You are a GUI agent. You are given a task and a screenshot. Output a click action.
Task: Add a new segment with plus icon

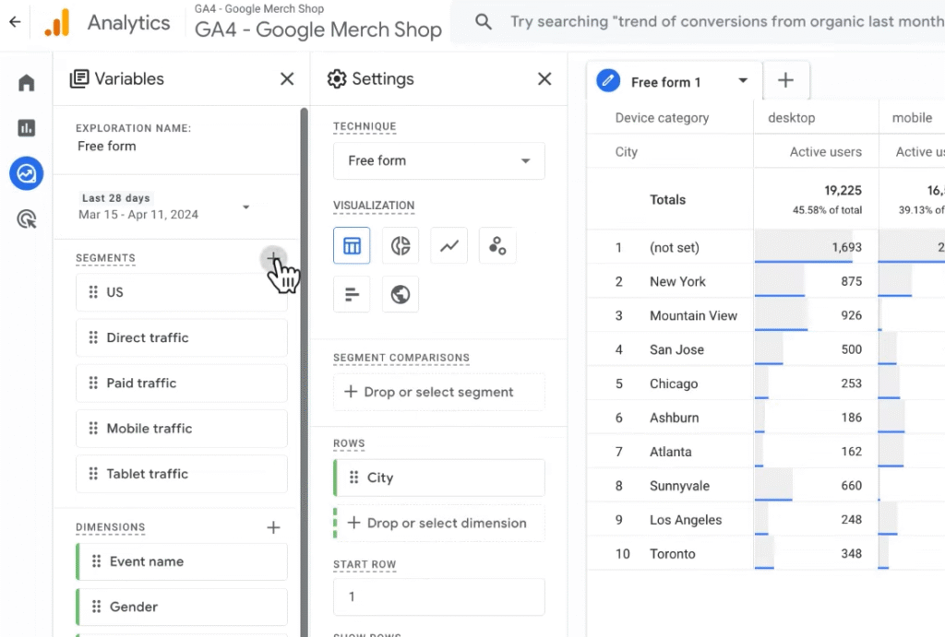click(x=273, y=259)
